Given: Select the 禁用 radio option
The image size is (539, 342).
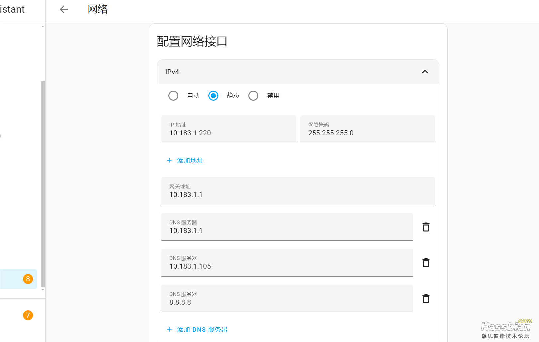Looking at the screenshot, I should 253,96.
